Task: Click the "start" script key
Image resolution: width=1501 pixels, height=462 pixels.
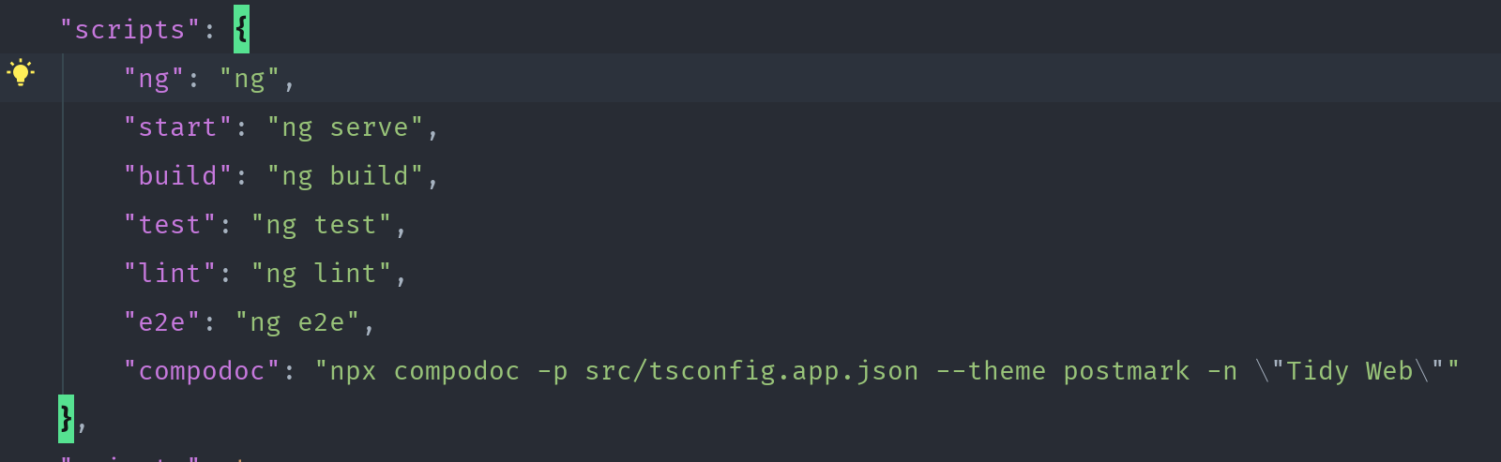Action: [177, 127]
